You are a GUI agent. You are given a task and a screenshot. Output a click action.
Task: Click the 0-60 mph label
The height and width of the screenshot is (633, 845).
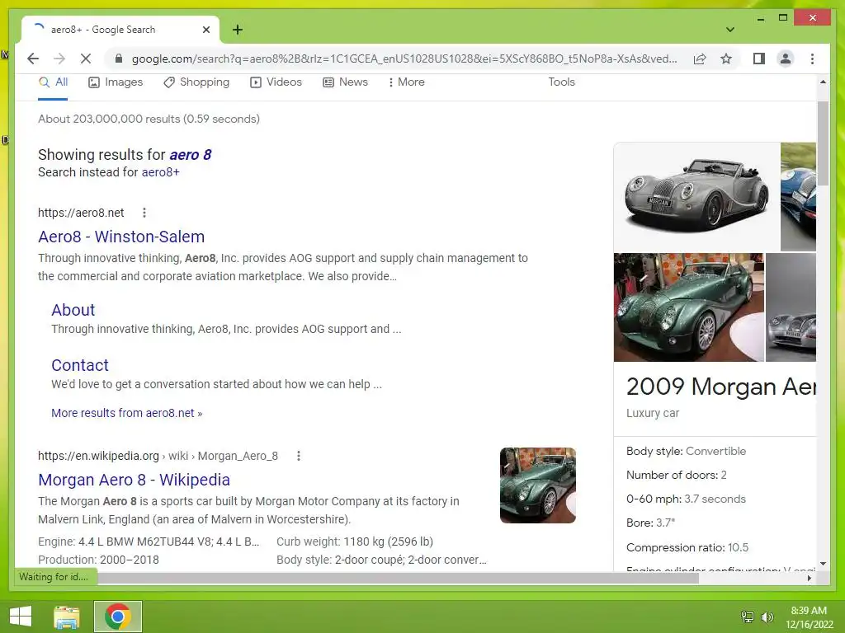point(654,499)
